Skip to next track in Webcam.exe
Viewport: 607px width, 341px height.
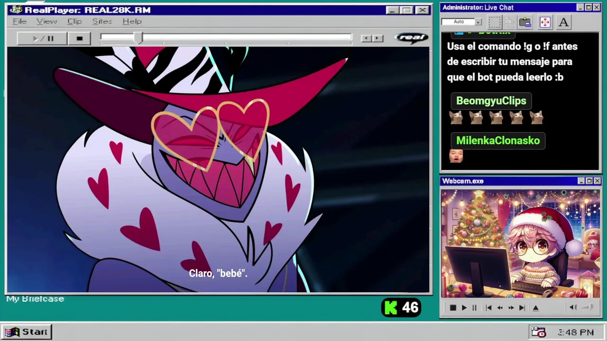tap(522, 308)
